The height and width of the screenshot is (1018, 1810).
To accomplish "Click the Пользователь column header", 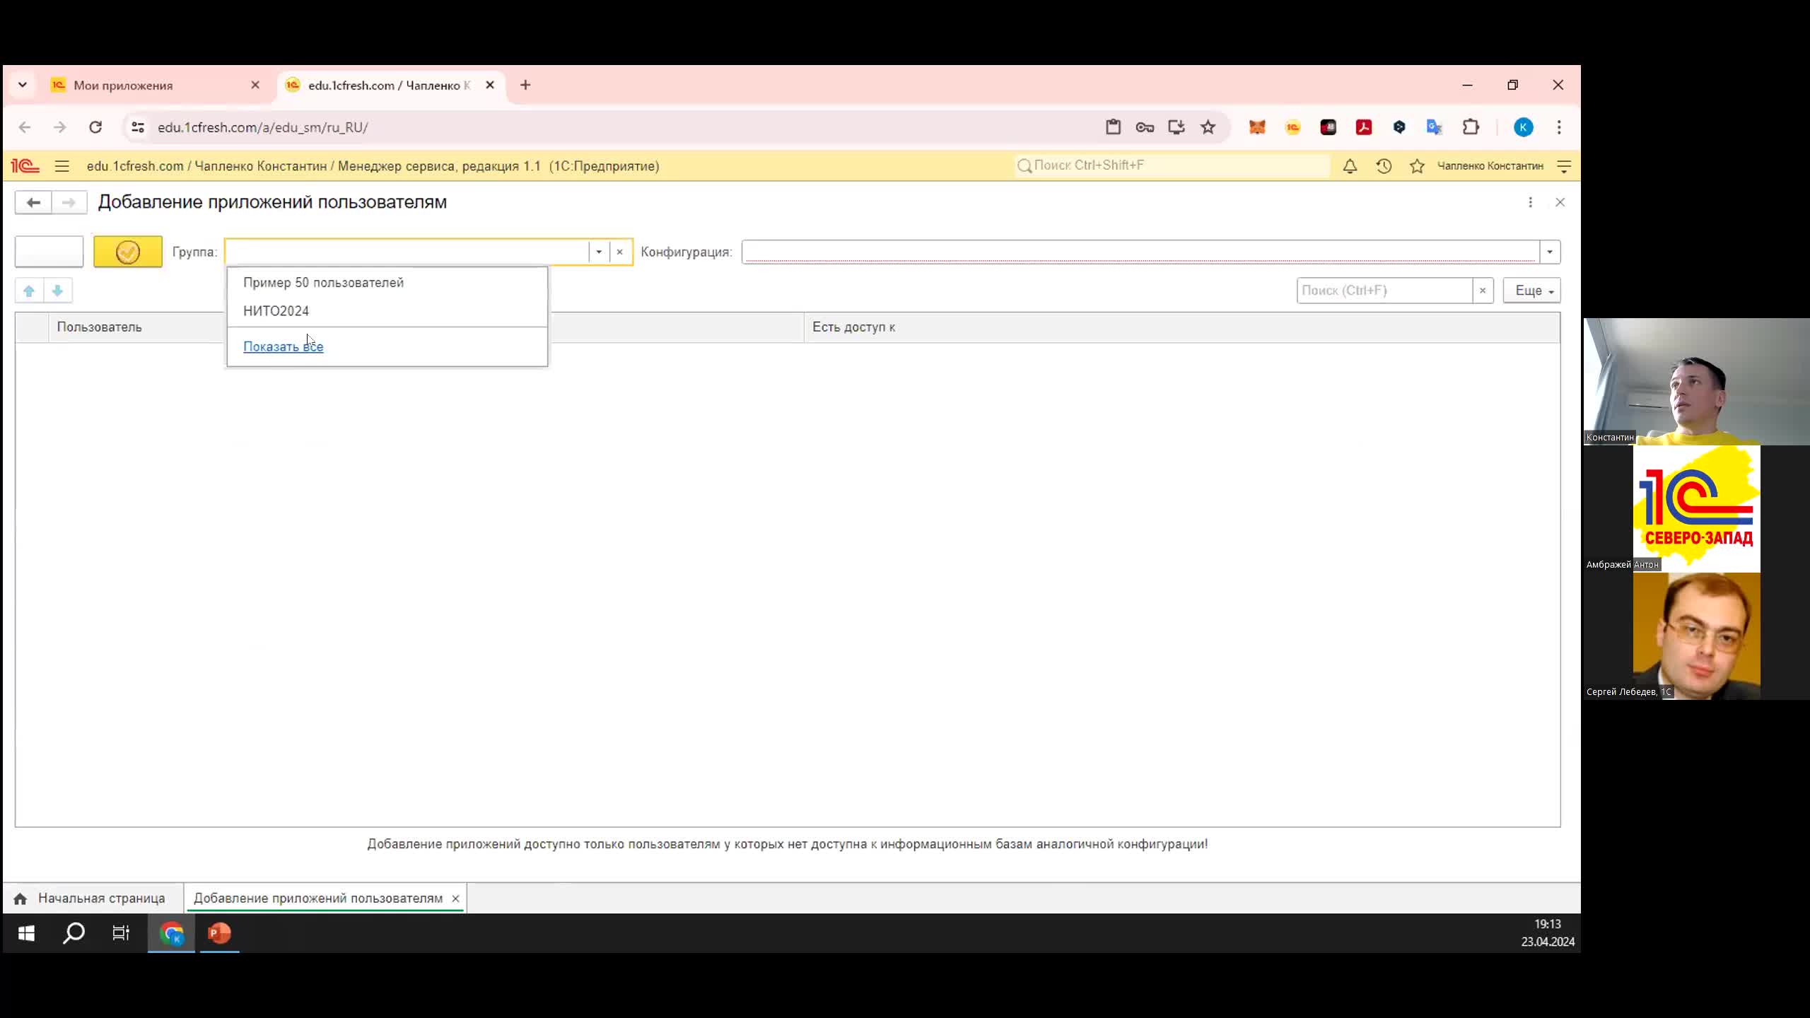I will click(99, 327).
